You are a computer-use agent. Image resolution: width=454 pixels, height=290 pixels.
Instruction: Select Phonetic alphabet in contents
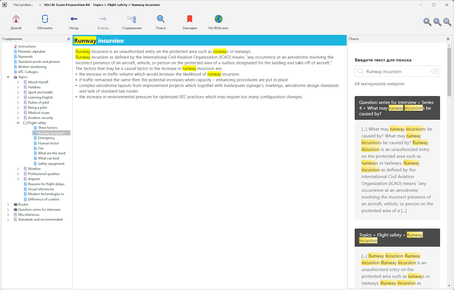click(32, 51)
